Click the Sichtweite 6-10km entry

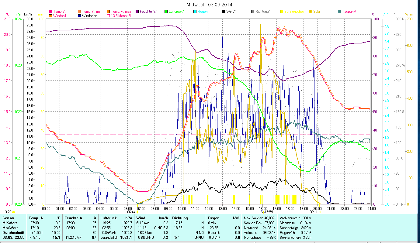[x=295, y=223]
